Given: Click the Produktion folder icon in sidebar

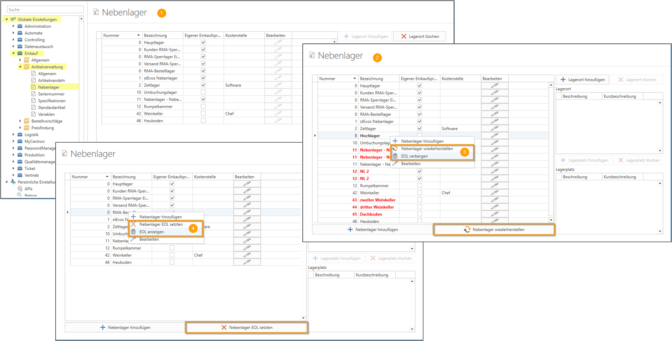Looking at the screenshot, I should (x=20, y=155).
